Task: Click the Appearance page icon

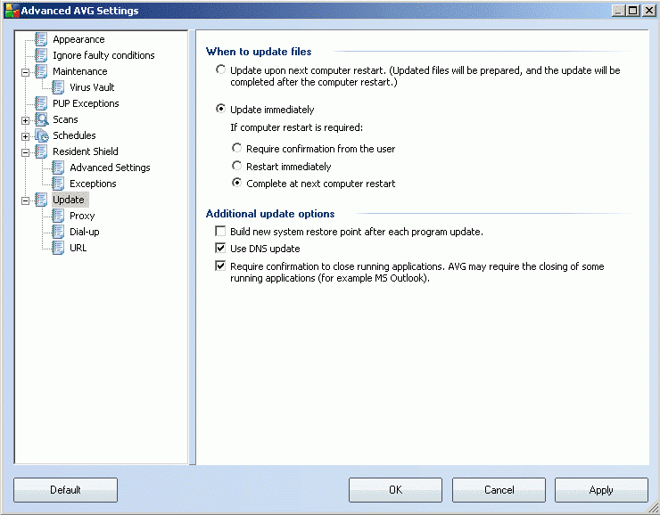Action: 41,39
